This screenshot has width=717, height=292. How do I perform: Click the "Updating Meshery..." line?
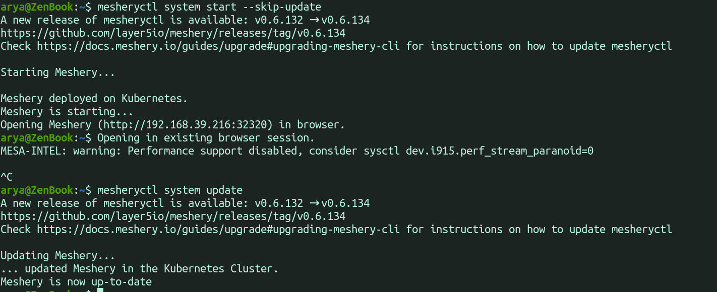[x=57, y=256]
